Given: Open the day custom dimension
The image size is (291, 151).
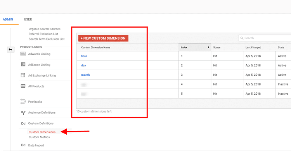Looking at the screenshot, I should (x=83, y=65).
